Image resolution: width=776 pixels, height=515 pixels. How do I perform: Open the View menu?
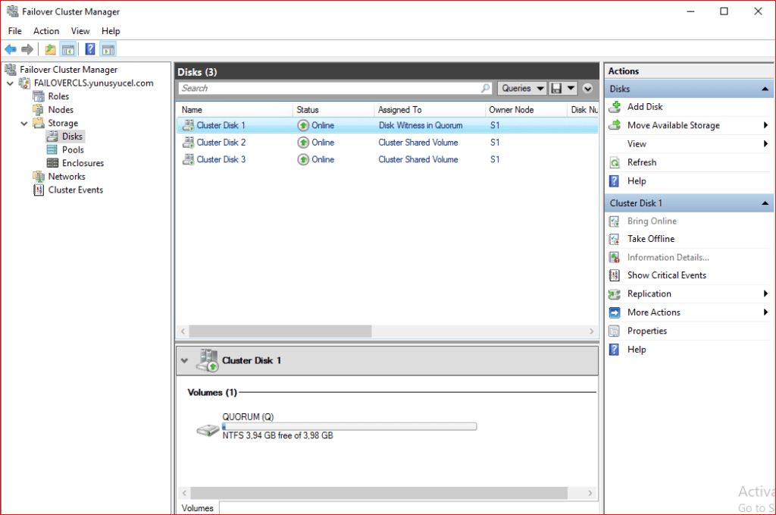click(x=80, y=30)
